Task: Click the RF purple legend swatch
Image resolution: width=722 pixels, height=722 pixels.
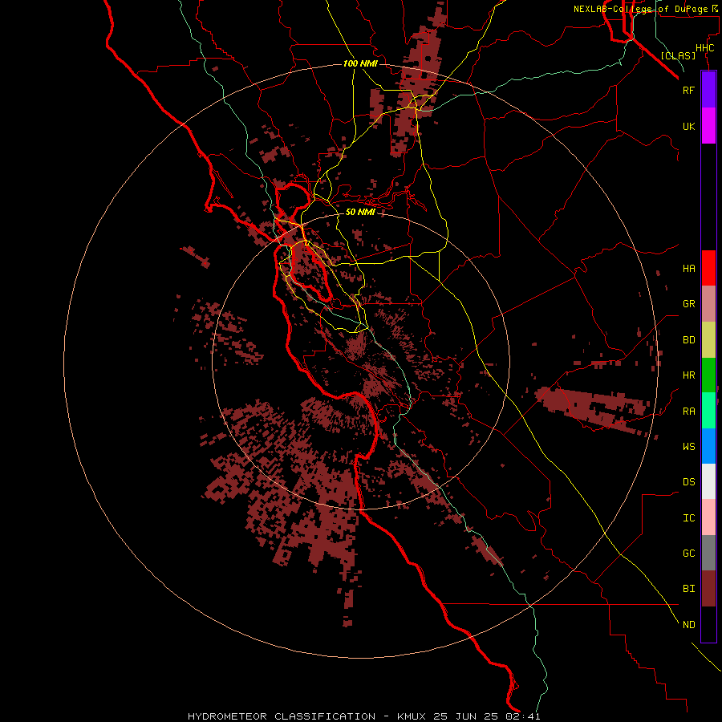Action: pyautogui.click(x=708, y=90)
